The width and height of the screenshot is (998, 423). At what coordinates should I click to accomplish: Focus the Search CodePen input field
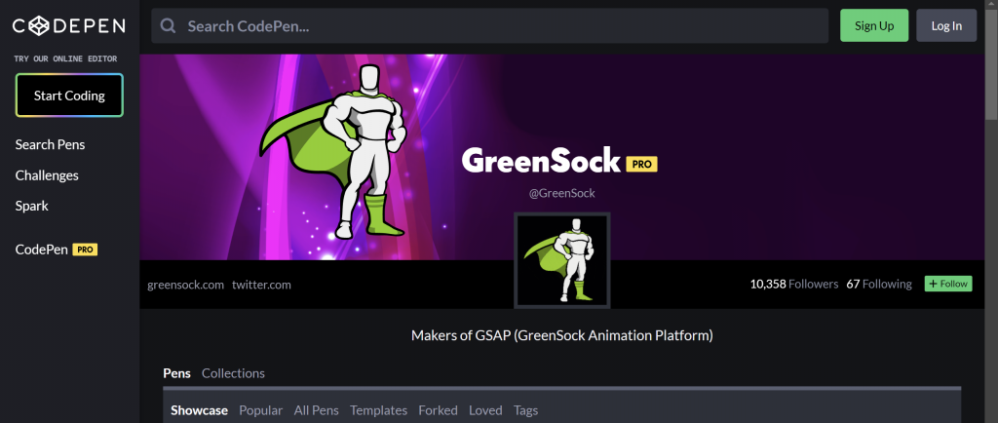489,26
